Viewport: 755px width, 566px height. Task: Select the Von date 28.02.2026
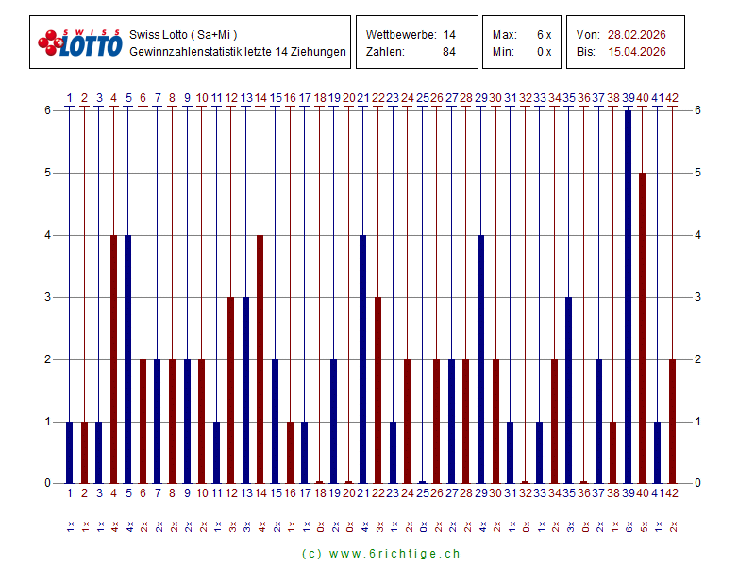636,35
